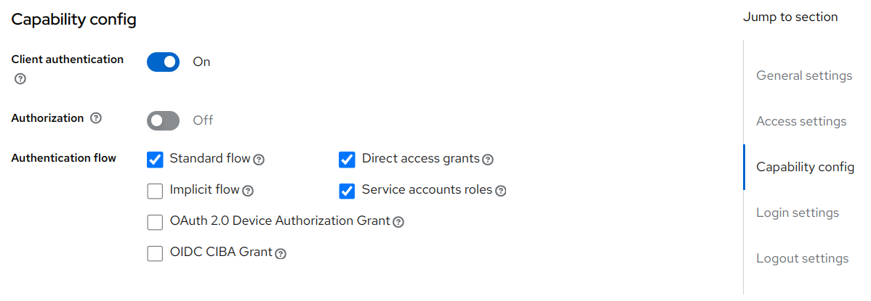Viewport: 871px width, 301px height.
Task: Click the Implicit flow help icon
Action: pos(248,191)
